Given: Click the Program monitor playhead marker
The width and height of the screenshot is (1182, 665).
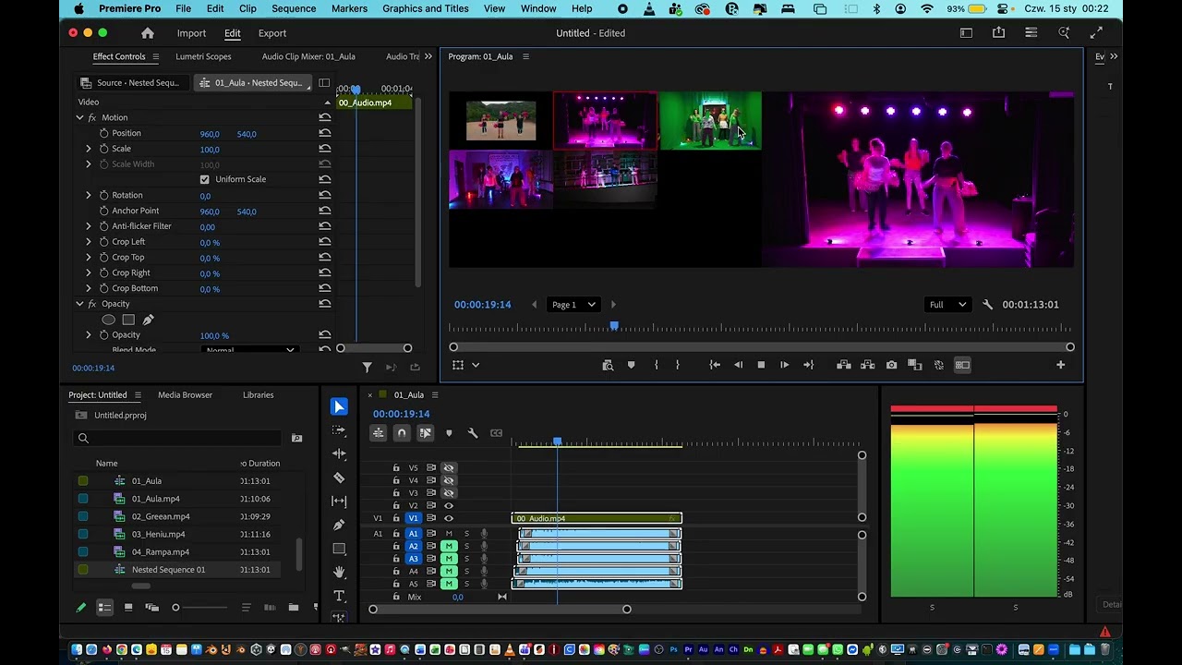Looking at the screenshot, I should point(614,326).
